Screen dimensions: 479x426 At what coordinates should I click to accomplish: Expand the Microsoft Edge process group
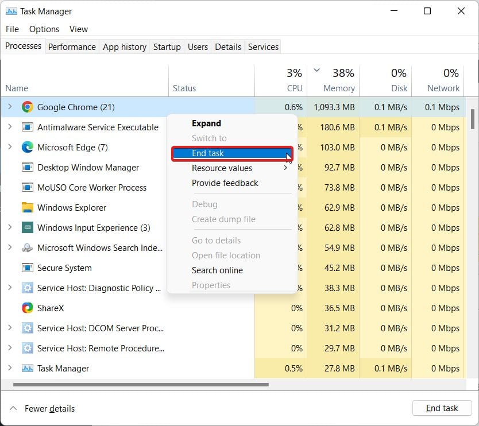pyautogui.click(x=10, y=147)
